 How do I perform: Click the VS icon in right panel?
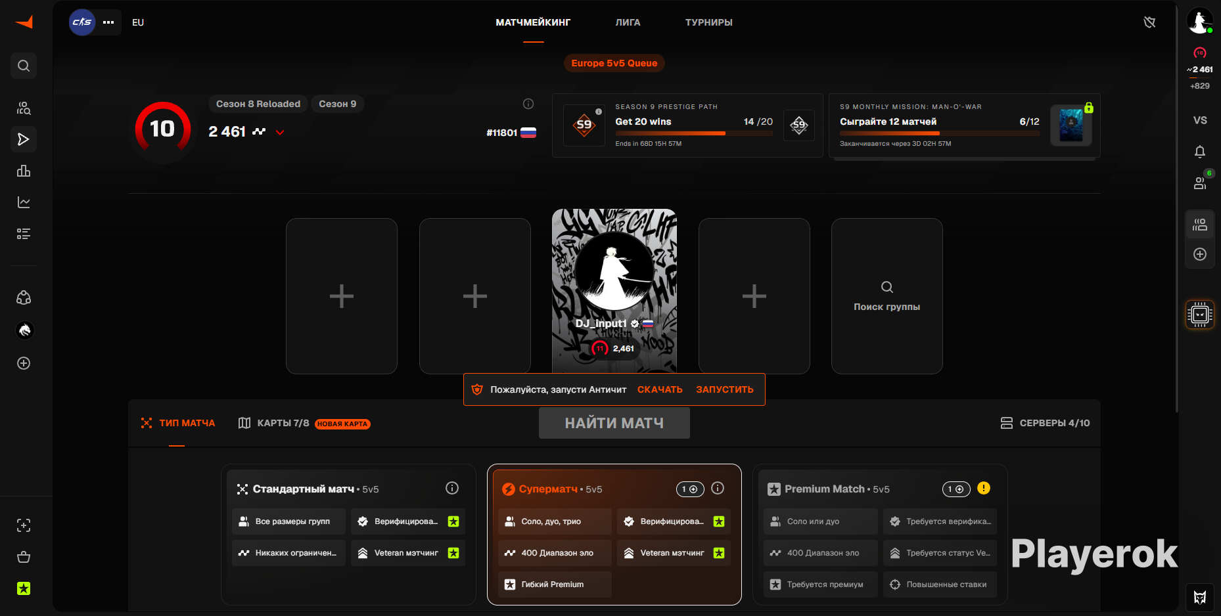(x=1200, y=120)
